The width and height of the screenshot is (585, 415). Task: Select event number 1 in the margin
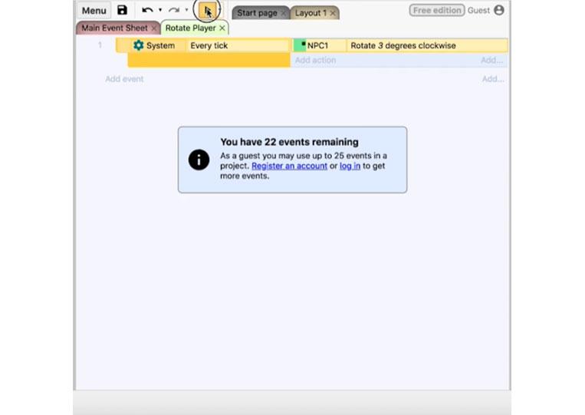click(100, 45)
